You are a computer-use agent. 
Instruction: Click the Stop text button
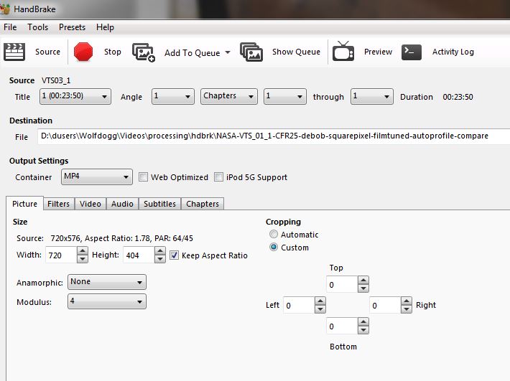point(113,52)
